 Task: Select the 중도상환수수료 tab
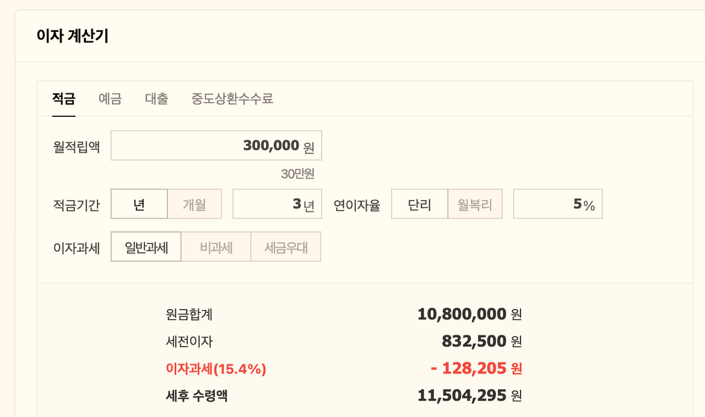click(x=231, y=99)
